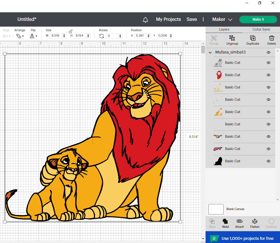Screen dimensions: 280x243
Task: Select the Blank Canvas white swatch
Action: (x=216, y=209)
